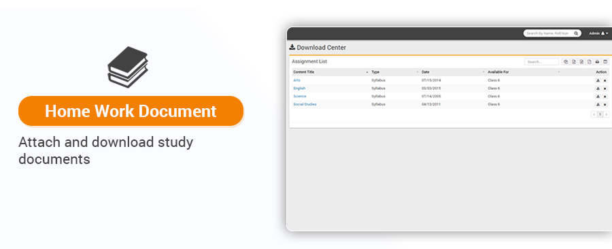Click the Copy export icon
The height and width of the screenshot is (249, 612).
(x=566, y=62)
